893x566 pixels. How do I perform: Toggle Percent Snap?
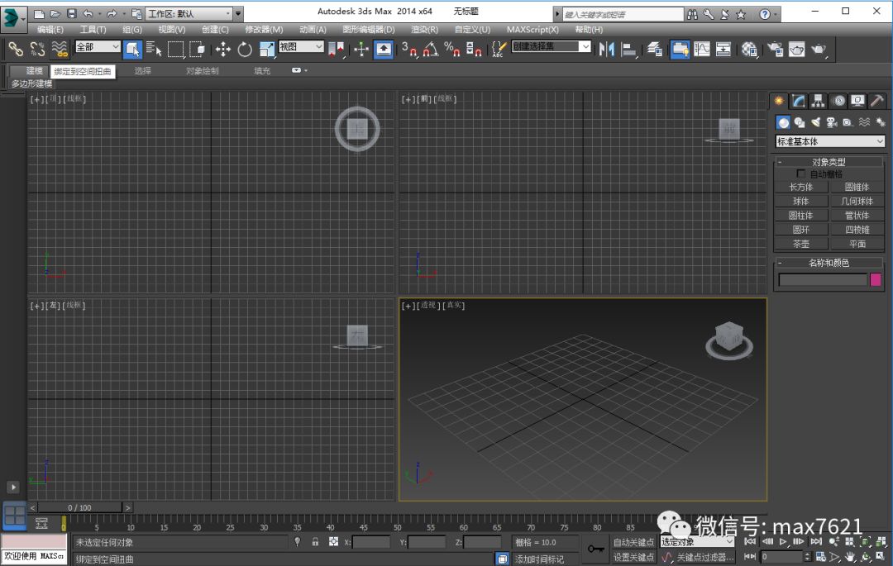(x=452, y=50)
